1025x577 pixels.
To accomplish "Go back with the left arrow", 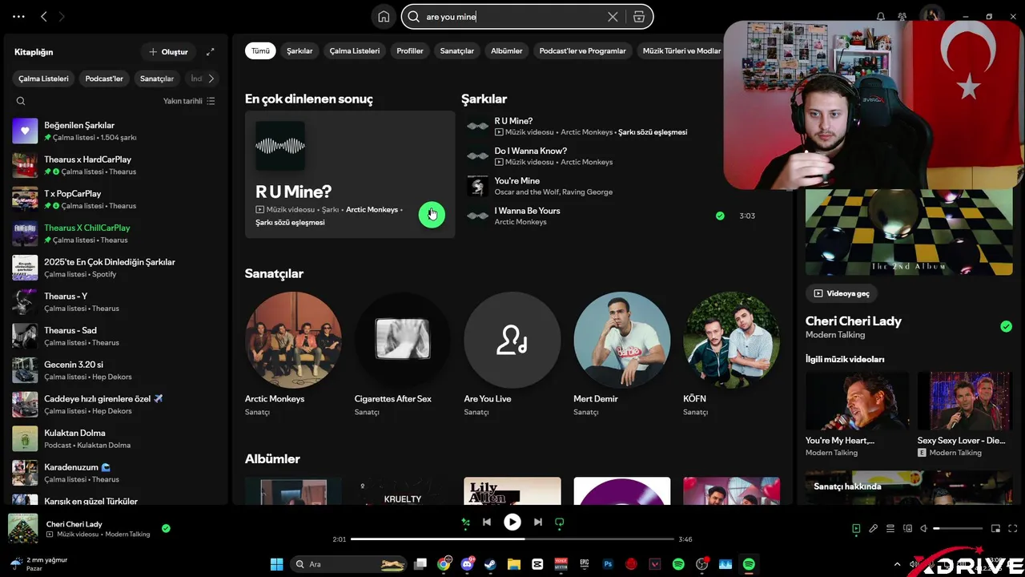I will coord(44,16).
